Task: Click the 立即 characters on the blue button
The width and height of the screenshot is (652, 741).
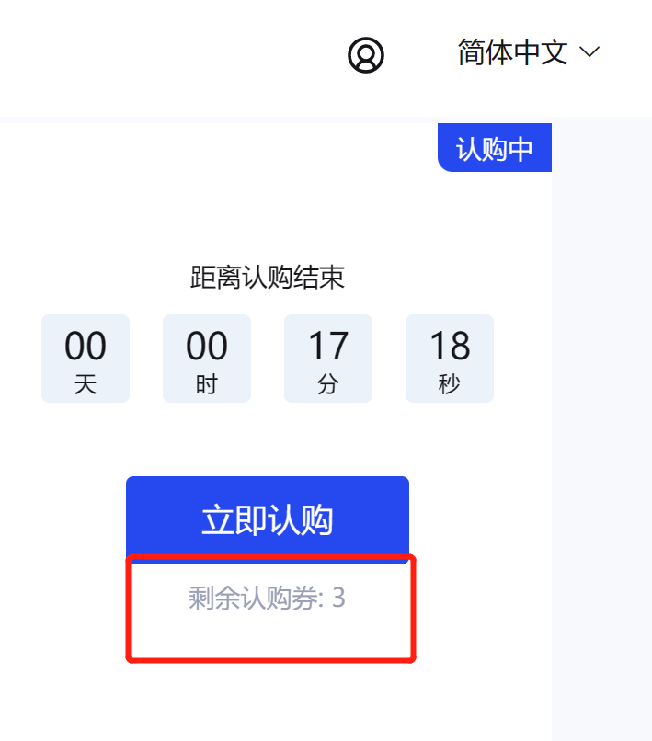Action: 234,519
